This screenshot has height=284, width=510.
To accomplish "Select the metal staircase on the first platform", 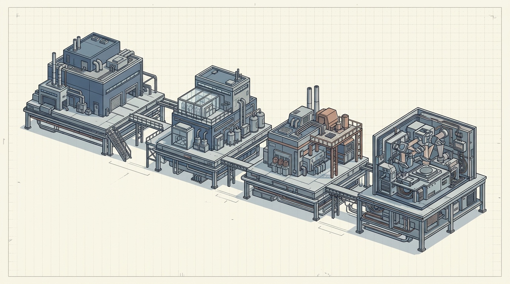I will pos(119,143).
